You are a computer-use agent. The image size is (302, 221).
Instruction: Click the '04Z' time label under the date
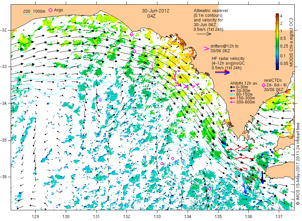tap(151, 16)
